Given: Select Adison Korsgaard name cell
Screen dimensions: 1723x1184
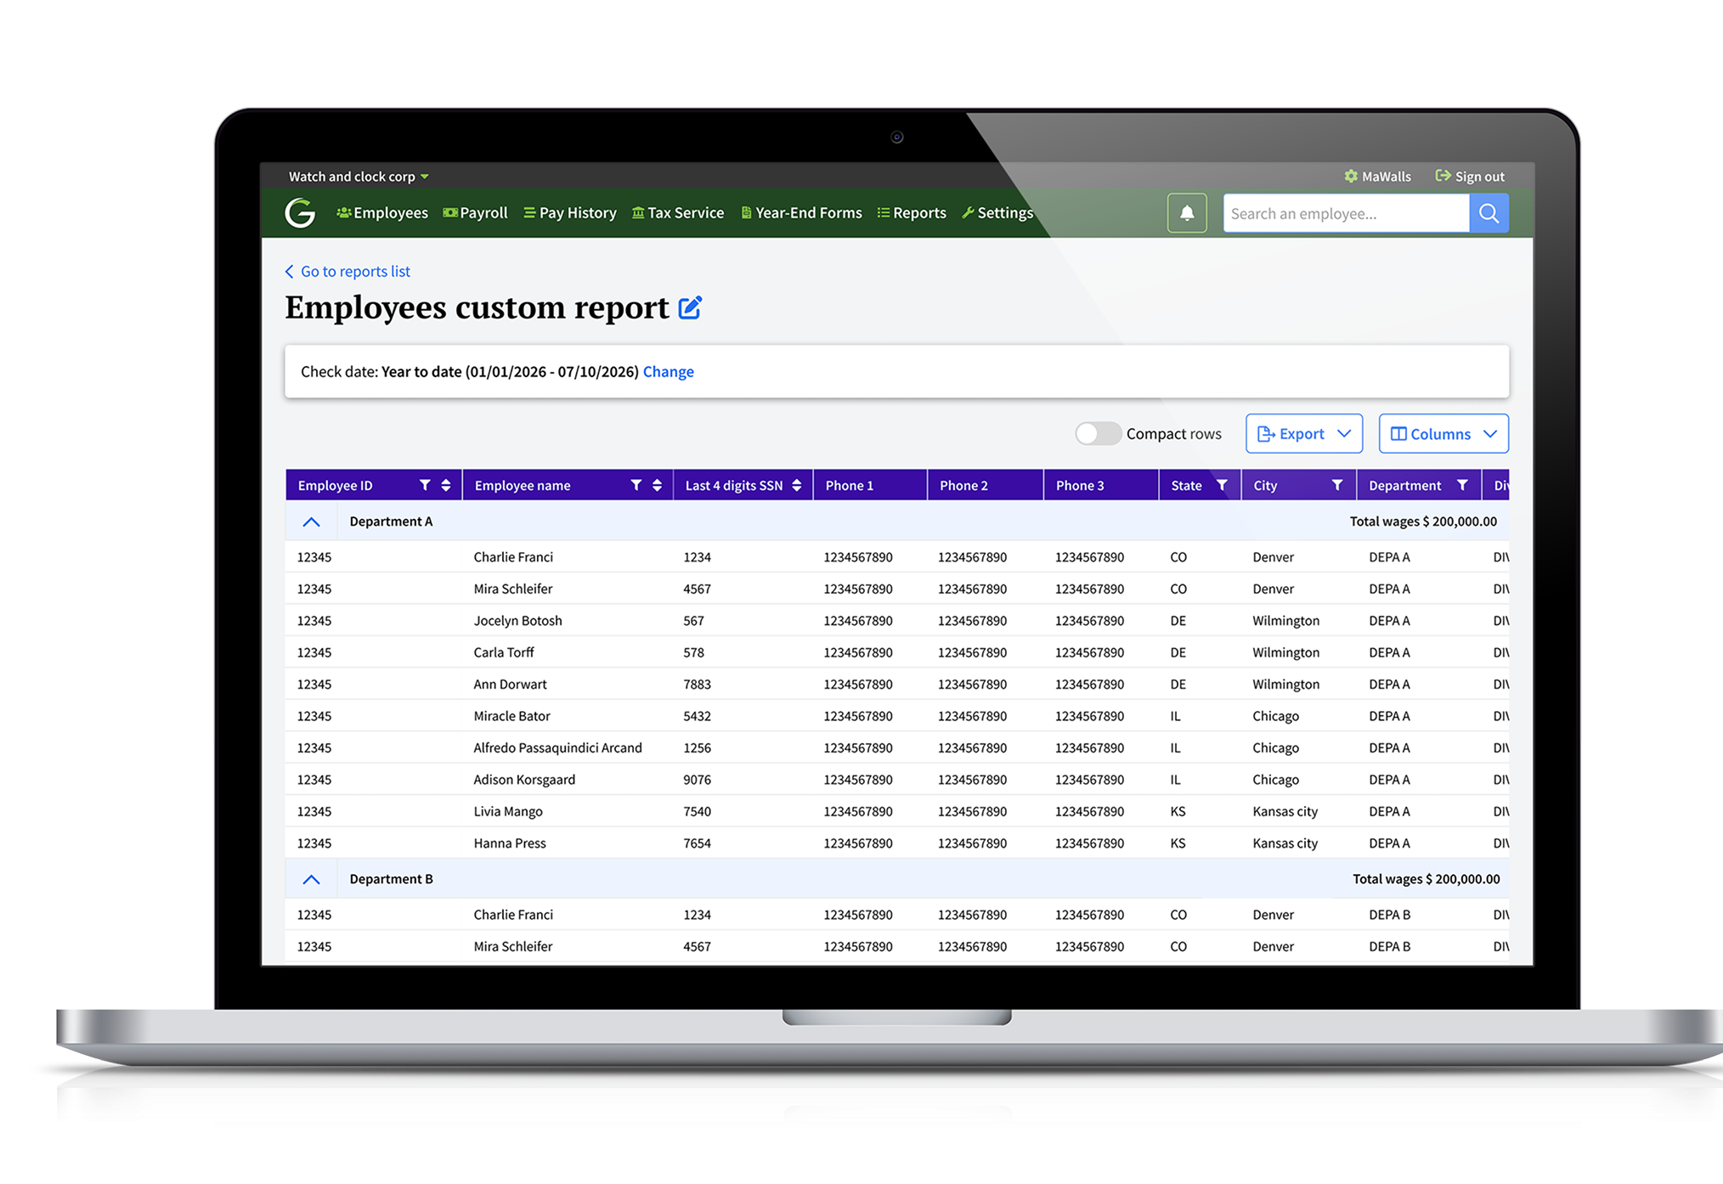Looking at the screenshot, I should coord(524,780).
